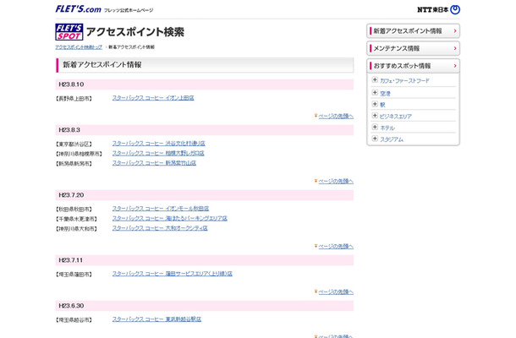Click the フレッツ公式ホームページ header tagline
The height and width of the screenshot is (338, 516).
click(129, 10)
